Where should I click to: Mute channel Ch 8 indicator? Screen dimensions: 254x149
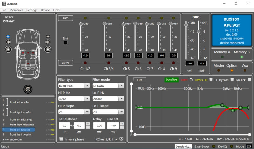pyautogui.click(x=162, y=63)
